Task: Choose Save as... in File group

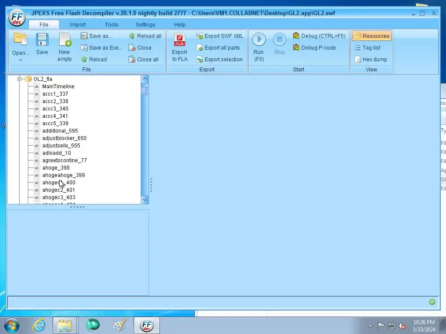Action: click(96, 36)
